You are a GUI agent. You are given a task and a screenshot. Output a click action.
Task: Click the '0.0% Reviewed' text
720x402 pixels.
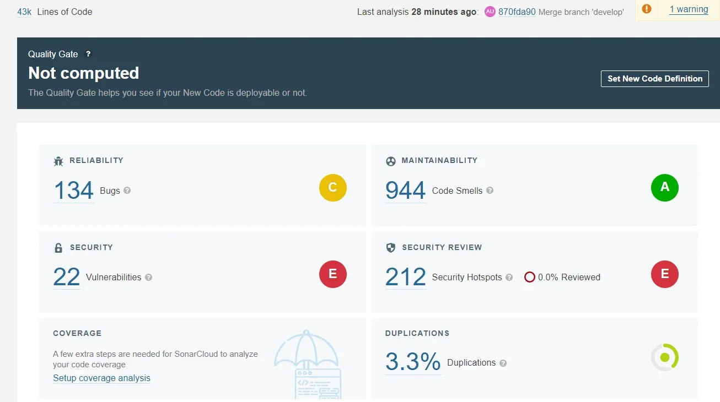(x=569, y=278)
